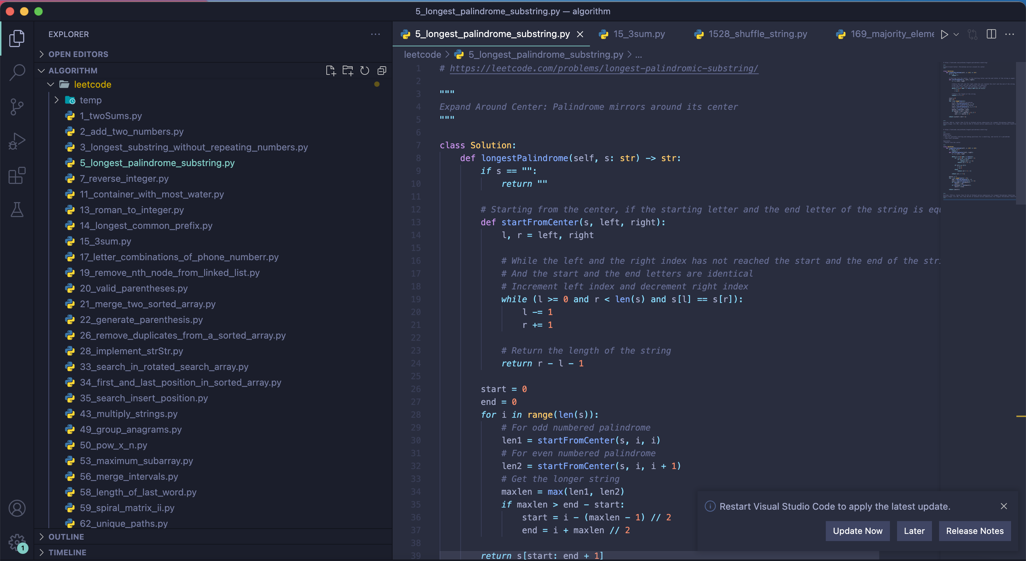
Task: Expand the temp folder
Action: pyautogui.click(x=90, y=100)
